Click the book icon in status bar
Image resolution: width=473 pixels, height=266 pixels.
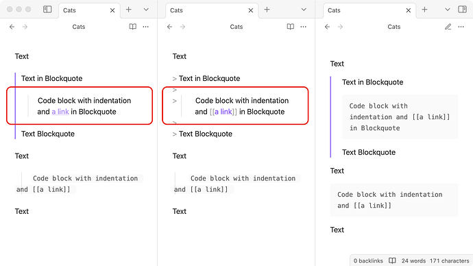pyautogui.click(x=392, y=261)
